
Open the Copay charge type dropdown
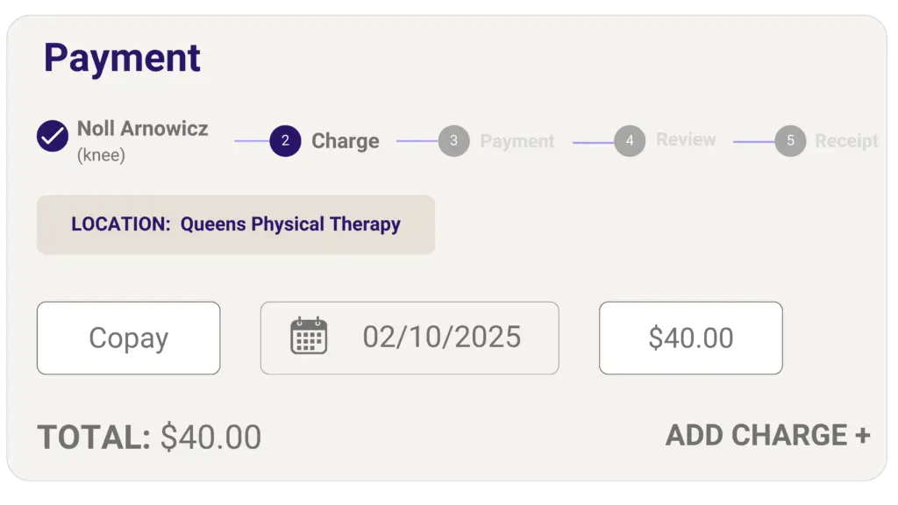click(128, 338)
